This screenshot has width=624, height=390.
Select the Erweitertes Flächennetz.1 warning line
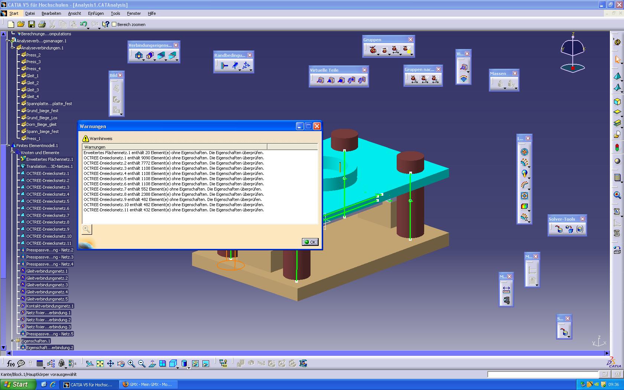(174, 153)
